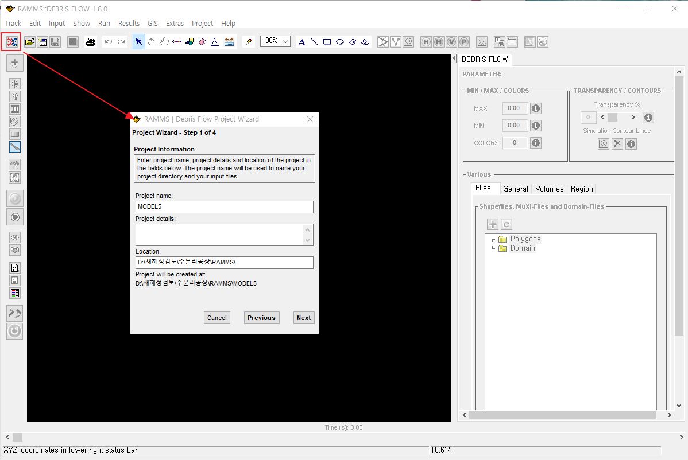Select the straight line drawing tool
This screenshot has width=688, height=460.
pos(314,42)
